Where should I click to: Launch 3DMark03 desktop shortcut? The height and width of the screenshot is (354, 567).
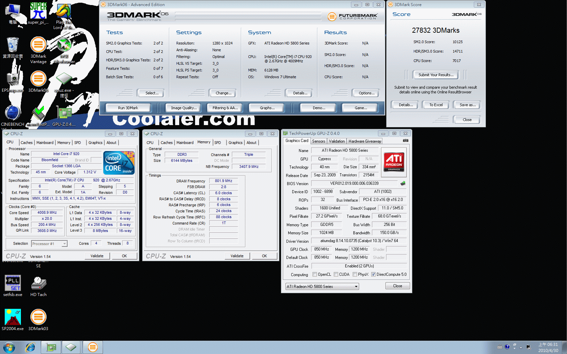click(38, 320)
